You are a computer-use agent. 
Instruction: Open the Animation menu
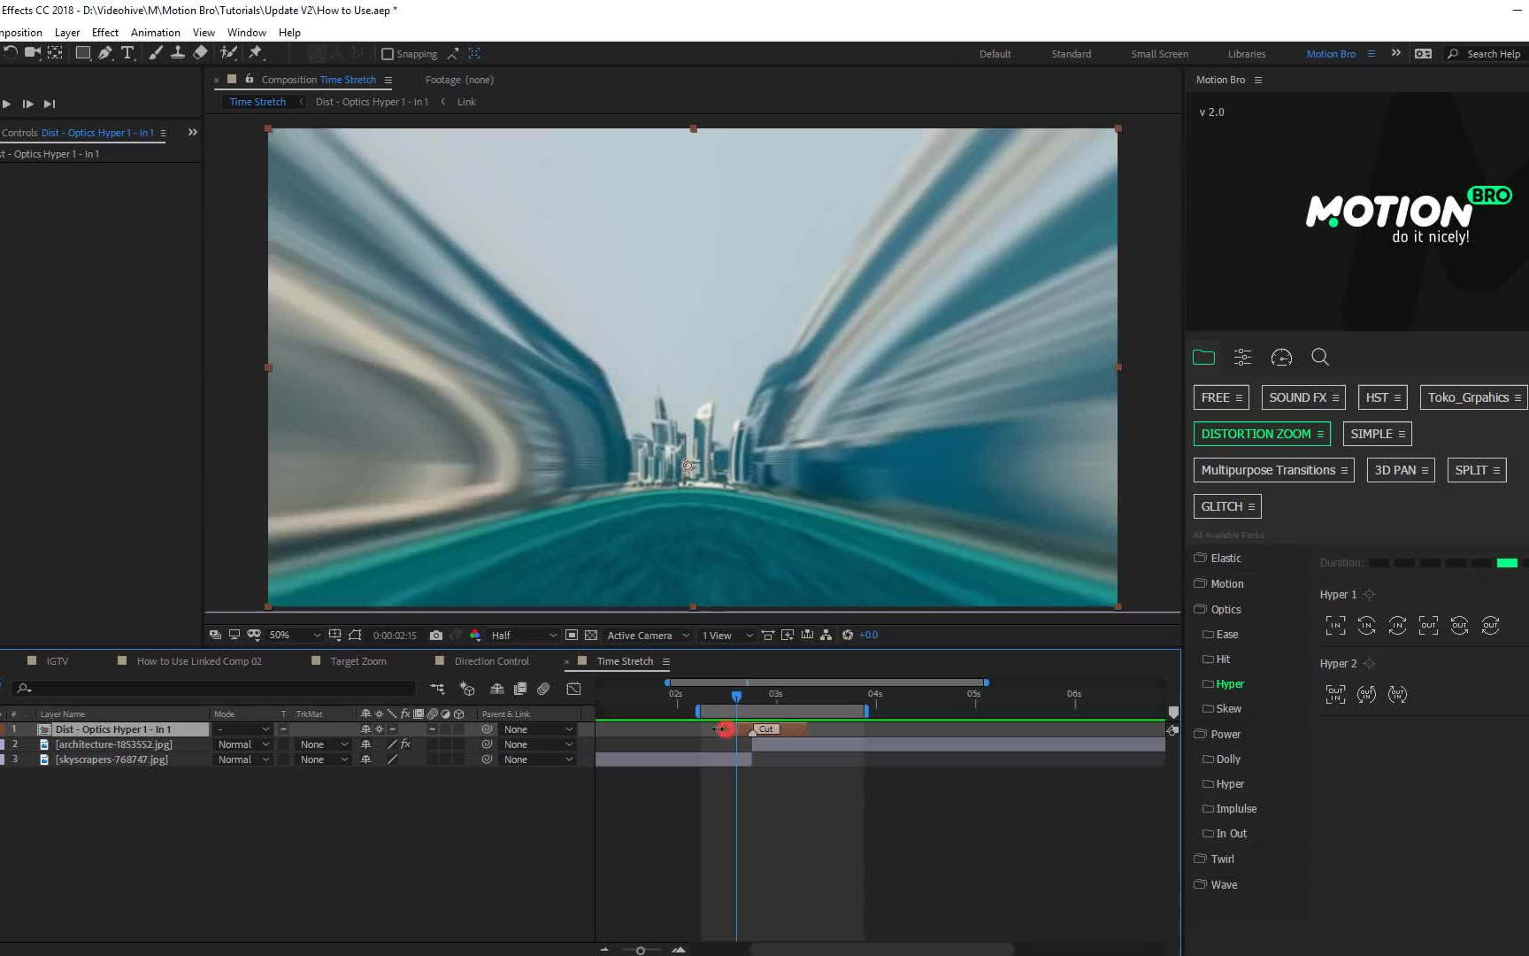point(155,33)
